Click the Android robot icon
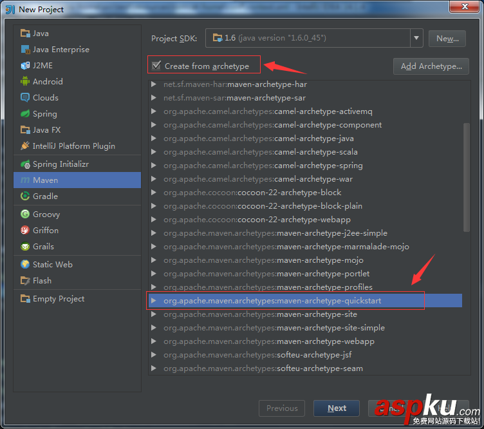The height and width of the screenshot is (429, 484). pyautogui.click(x=25, y=82)
